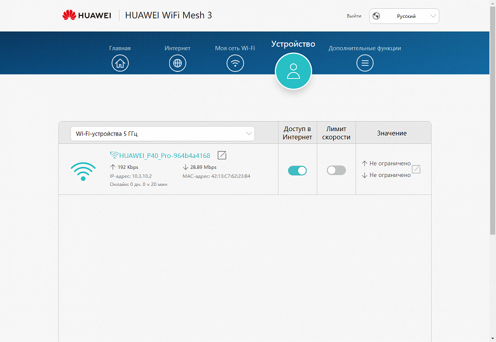Viewport: 496px width, 342px height.
Task: Edit the speed limit values for HUAWEI_P40_Pro
Action: (416, 169)
